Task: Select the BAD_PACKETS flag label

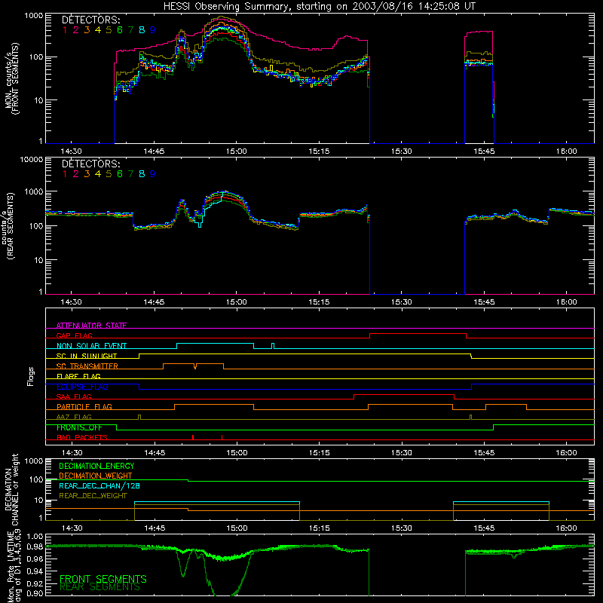Action: 82,437
